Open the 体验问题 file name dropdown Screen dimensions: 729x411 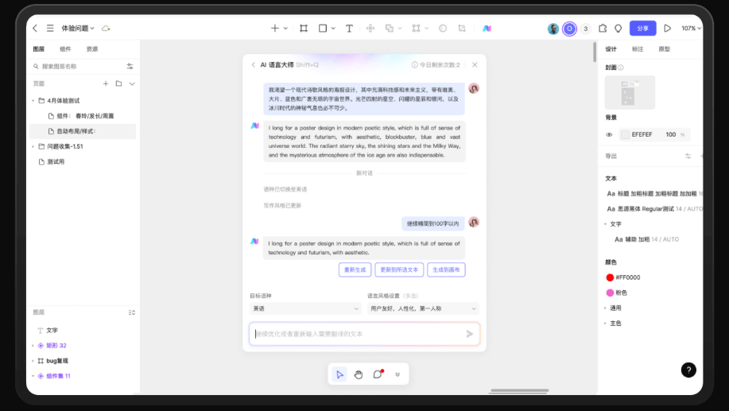point(78,29)
